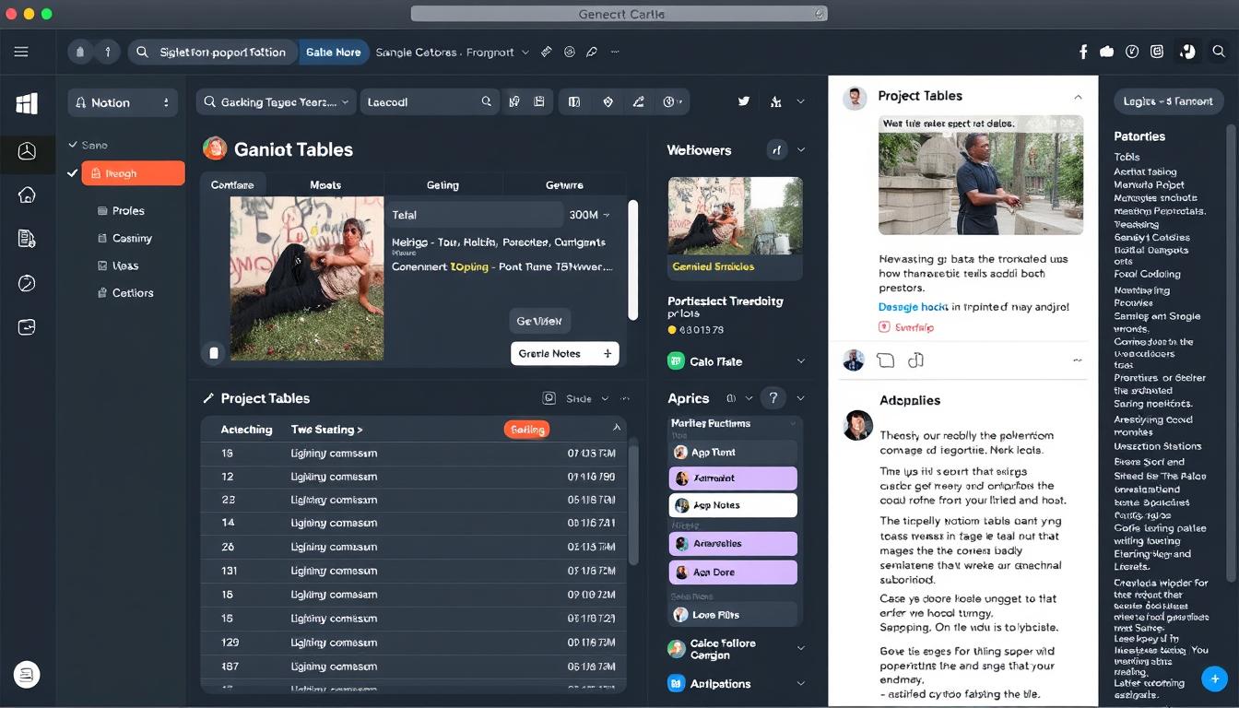Select the Galie Nore tab
The width and height of the screenshot is (1239, 708).
(x=333, y=53)
